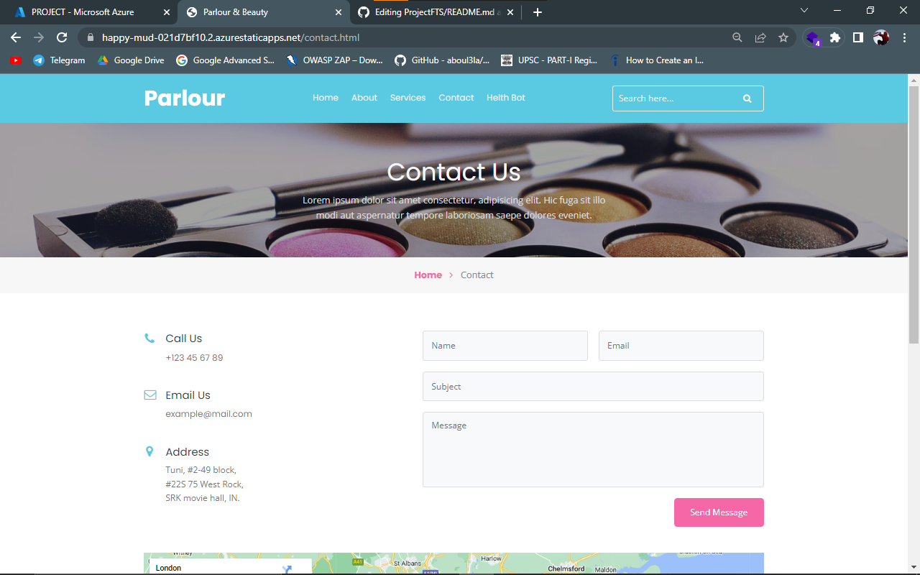Viewport: 920px width, 575px height.
Task: Click the Telegram bookmark icon
Action: [38, 60]
